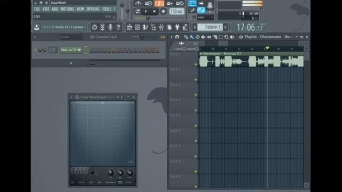Click the Ghos channel mixer track number
This screenshot has width=342, height=192.
[53, 50]
